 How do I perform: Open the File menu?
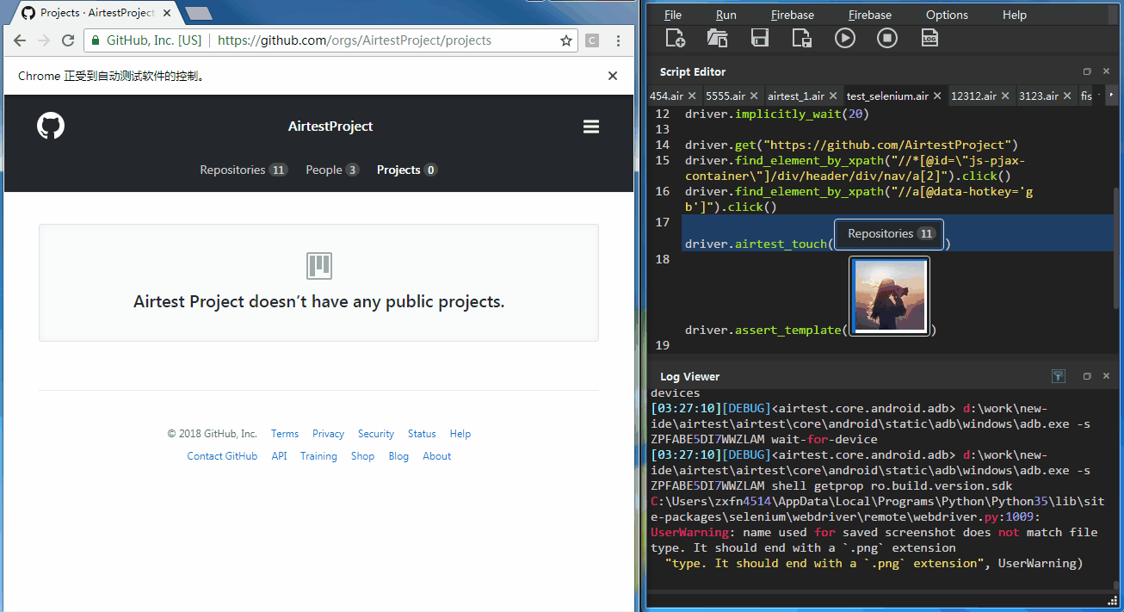(673, 15)
